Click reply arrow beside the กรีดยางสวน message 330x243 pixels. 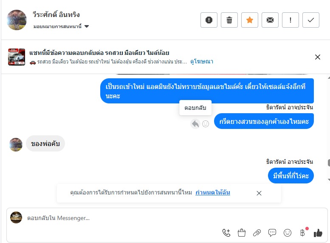coord(195,124)
